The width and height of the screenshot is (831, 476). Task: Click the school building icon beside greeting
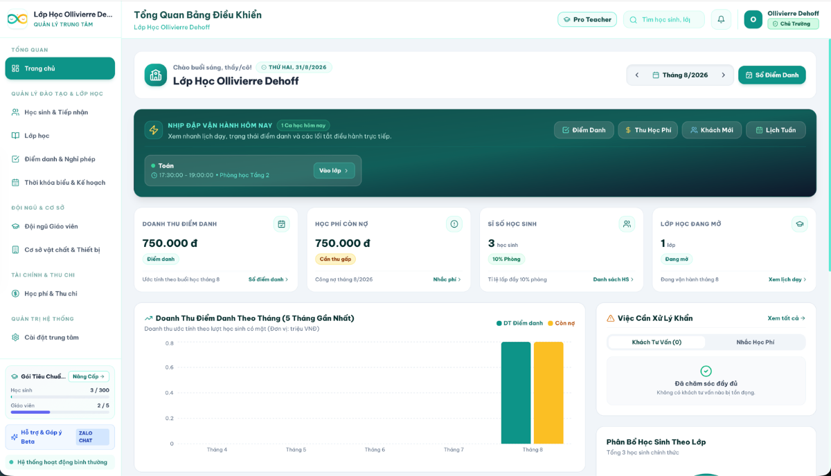coord(156,75)
